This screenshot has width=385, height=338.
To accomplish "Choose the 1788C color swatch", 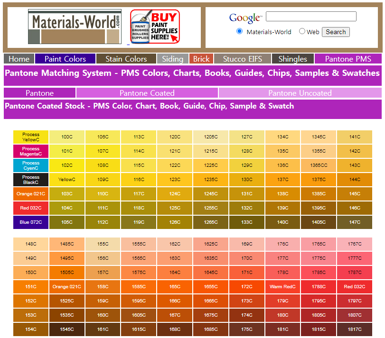I will (319, 287).
